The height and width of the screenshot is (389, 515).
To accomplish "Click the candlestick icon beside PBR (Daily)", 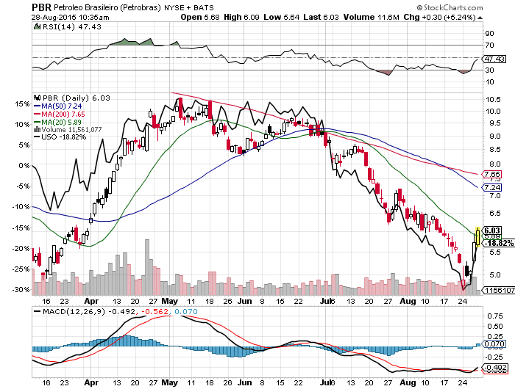I will (37, 98).
